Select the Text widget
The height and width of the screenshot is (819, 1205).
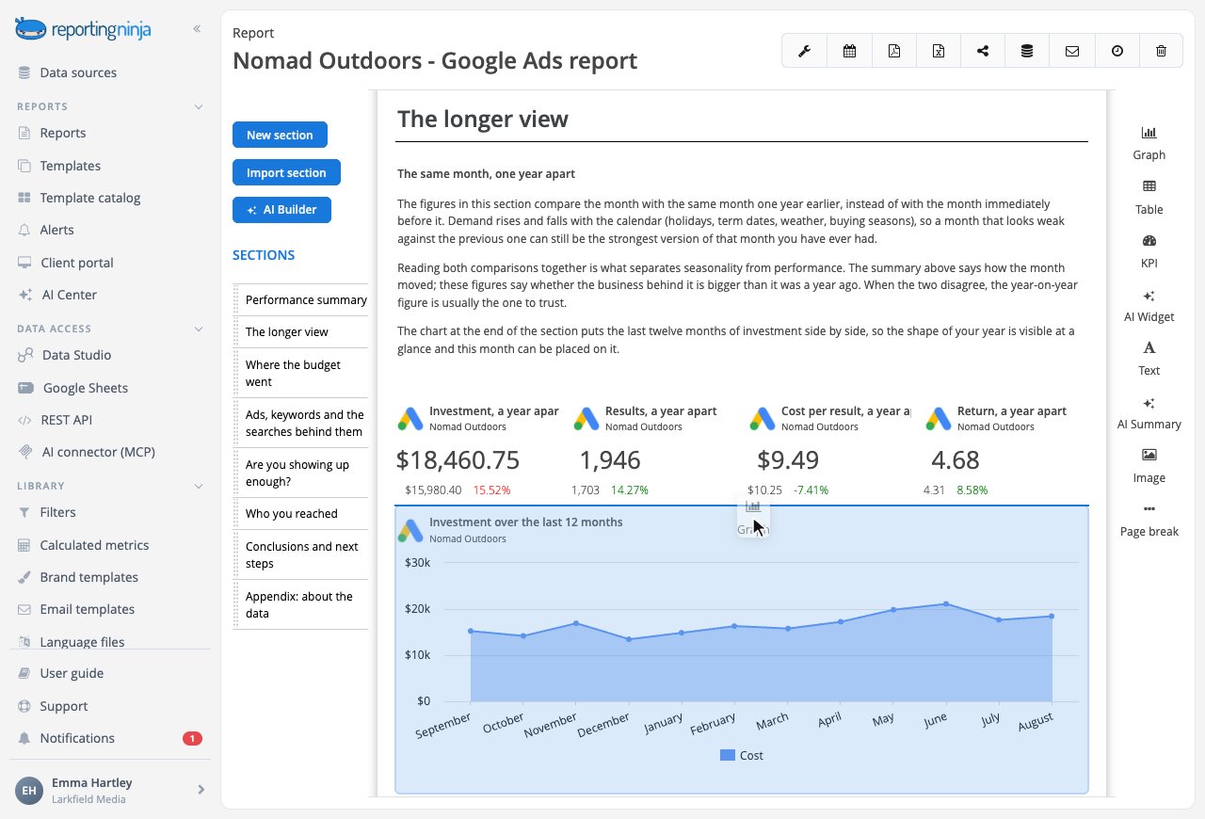coord(1149,359)
